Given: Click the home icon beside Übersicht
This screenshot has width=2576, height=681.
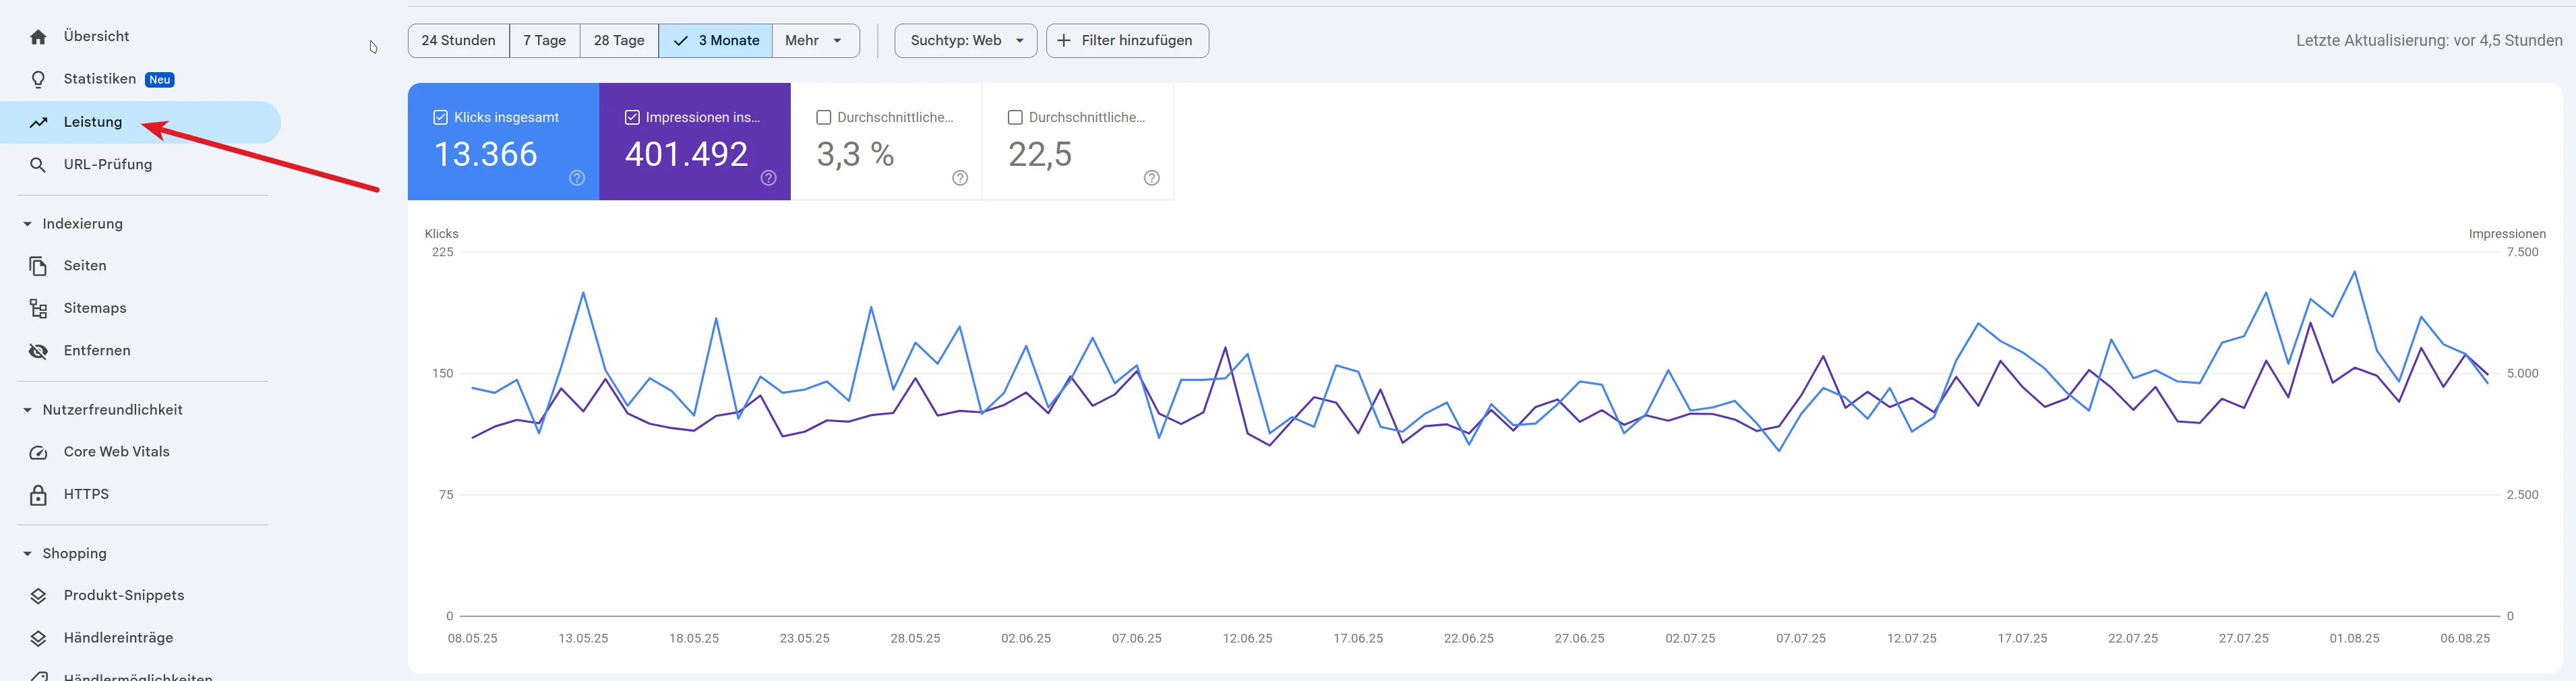Looking at the screenshot, I should tap(38, 37).
